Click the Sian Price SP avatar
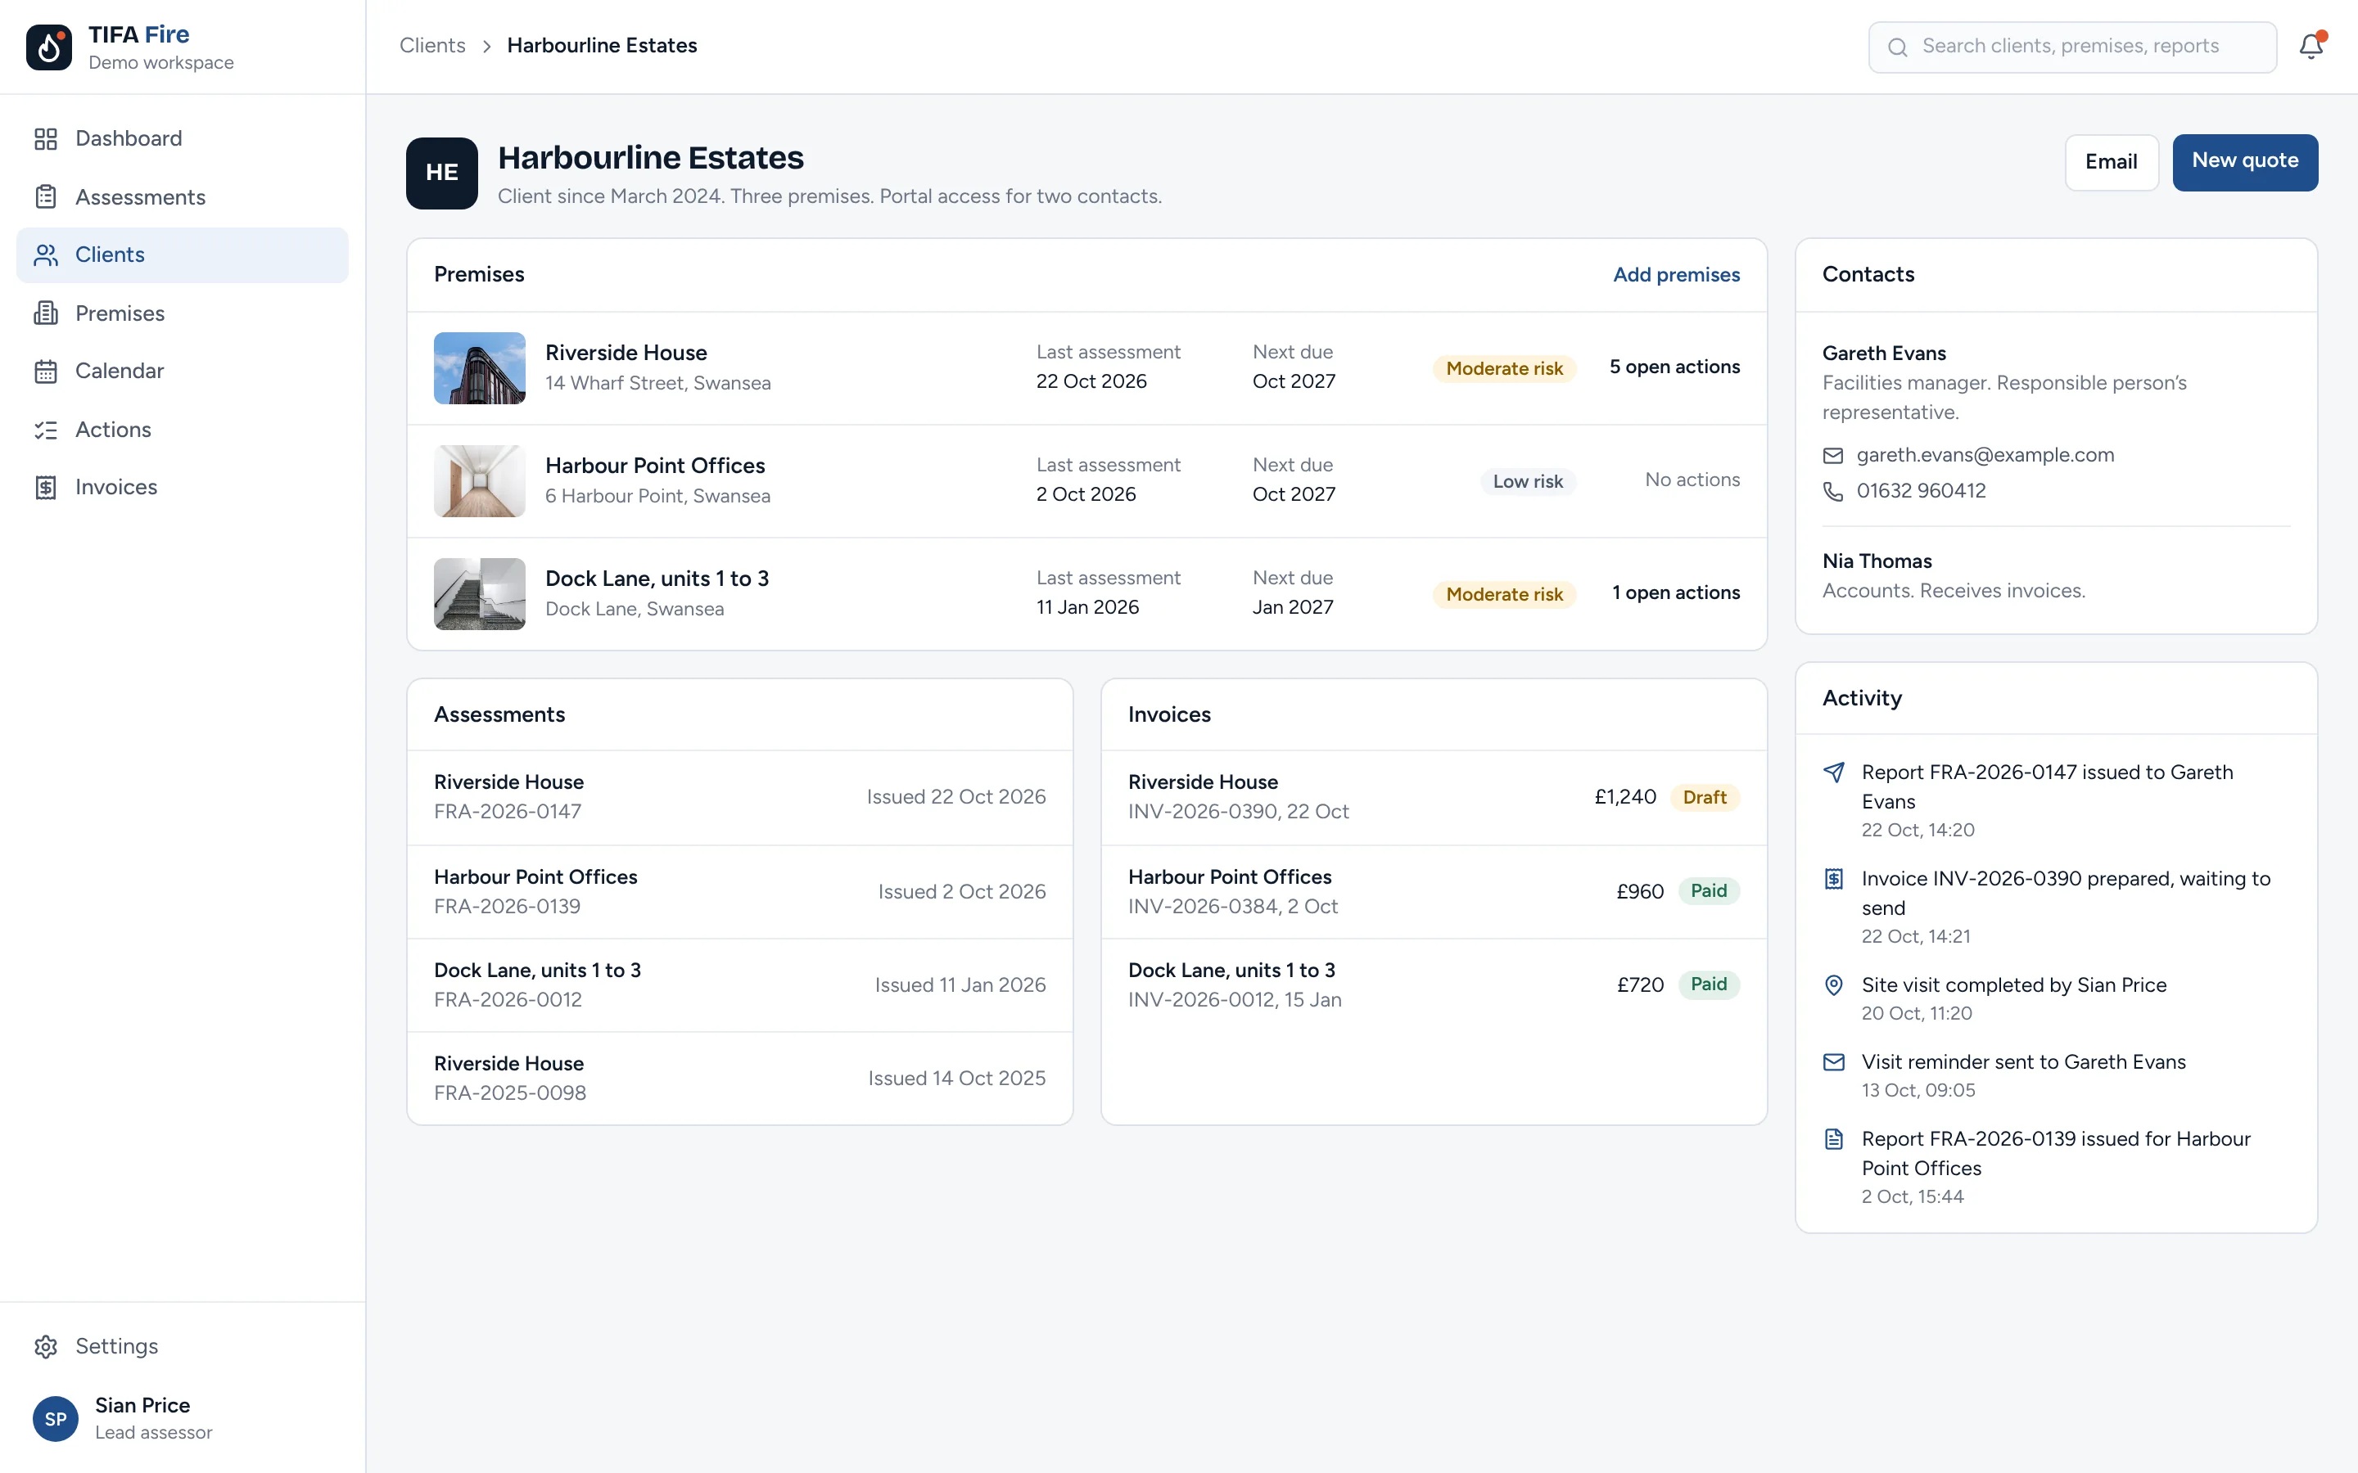The height and width of the screenshot is (1473, 2358). pos(56,1418)
